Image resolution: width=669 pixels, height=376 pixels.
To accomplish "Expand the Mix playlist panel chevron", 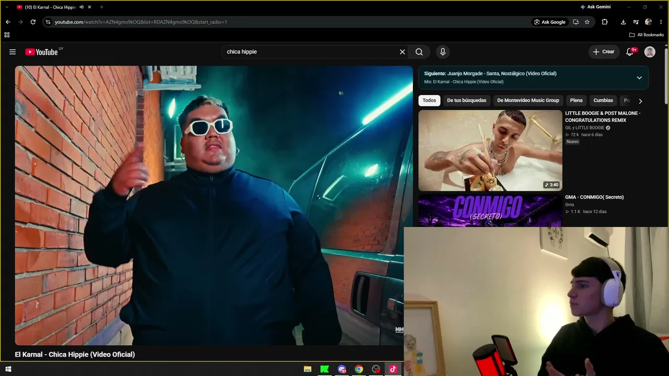I will 639,78.
